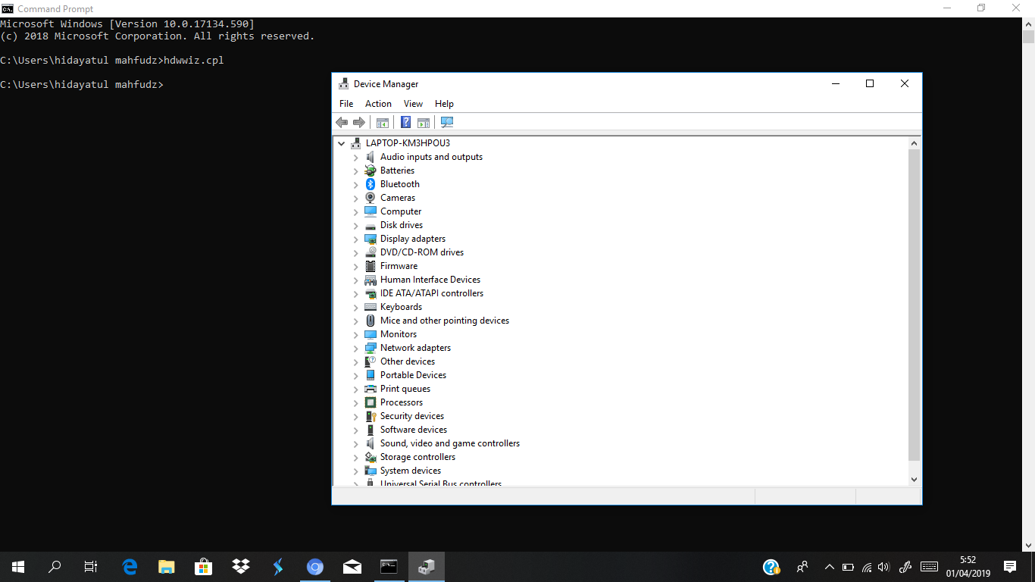Image resolution: width=1035 pixels, height=582 pixels.
Task: Expand the Disk drives category
Action: click(x=356, y=226)
